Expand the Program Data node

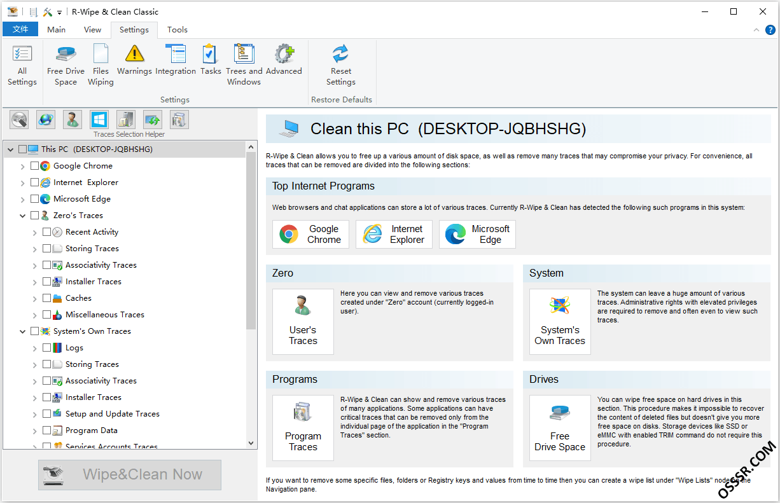pos(35,431)
